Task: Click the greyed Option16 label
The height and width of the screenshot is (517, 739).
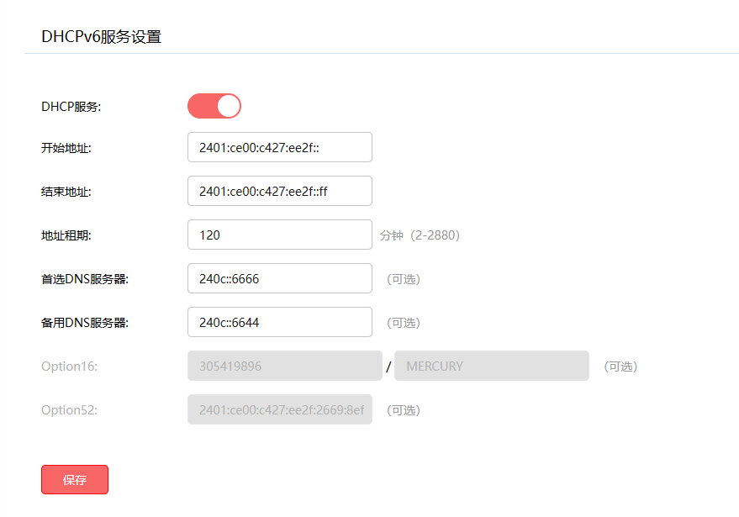Action: point(70,367)
